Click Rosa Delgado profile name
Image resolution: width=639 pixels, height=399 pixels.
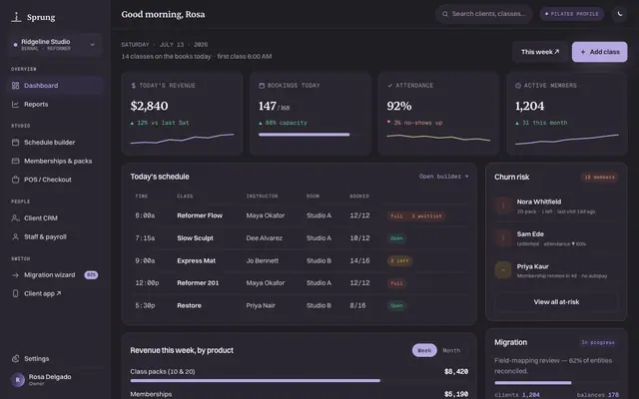click(50, 377)
